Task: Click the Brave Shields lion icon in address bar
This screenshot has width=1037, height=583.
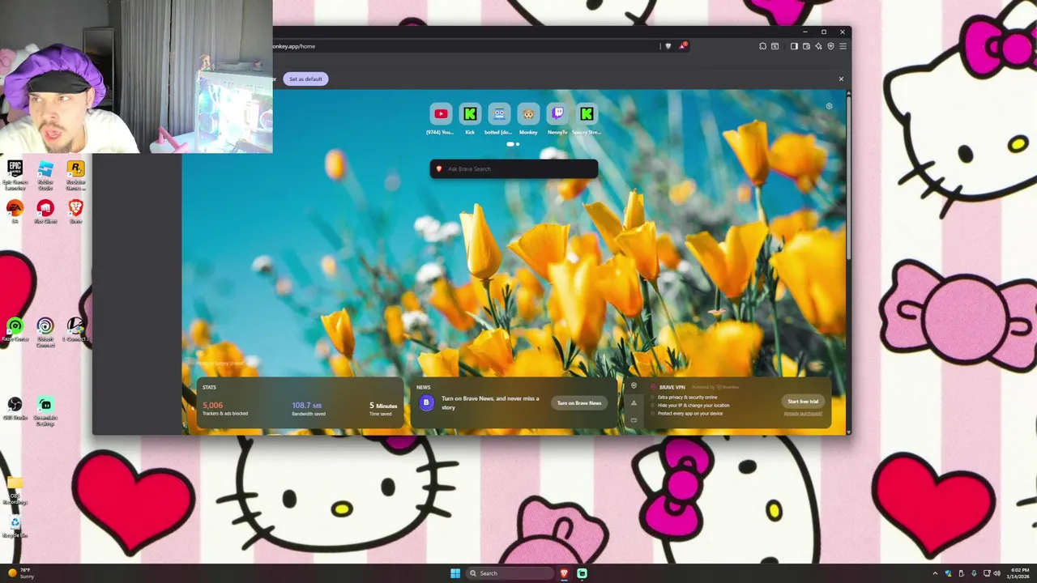Action: (668, 46)
